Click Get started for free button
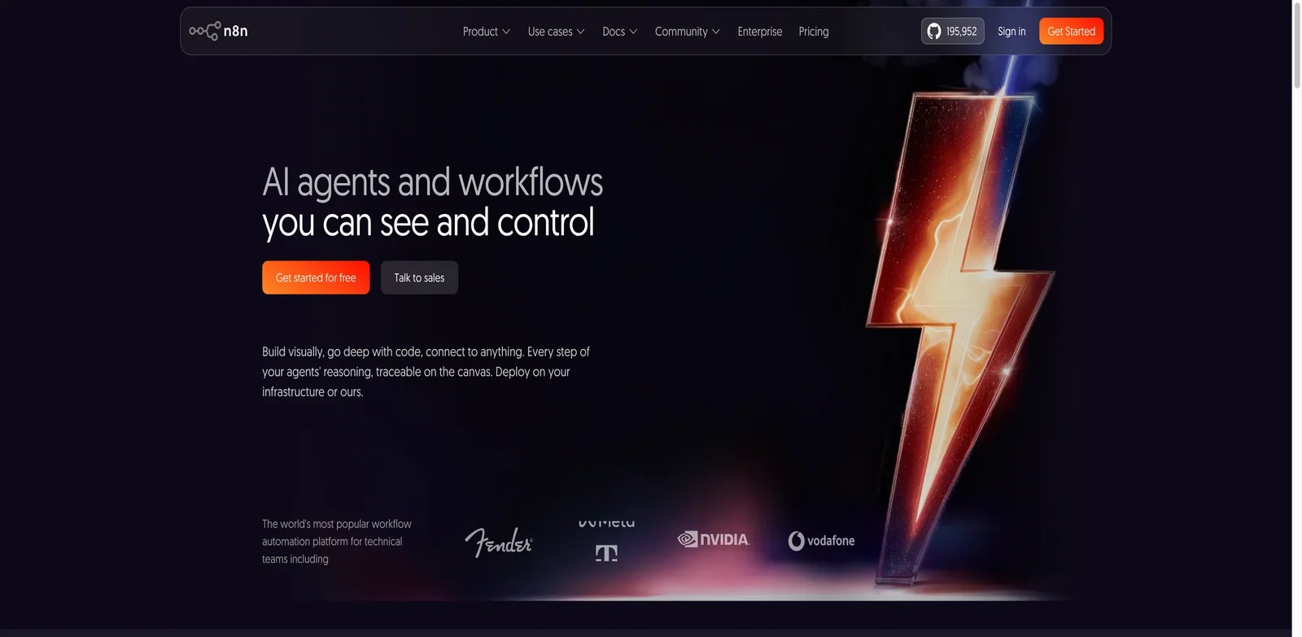This screenshot has width=1302, height=637. coord(316,277)
